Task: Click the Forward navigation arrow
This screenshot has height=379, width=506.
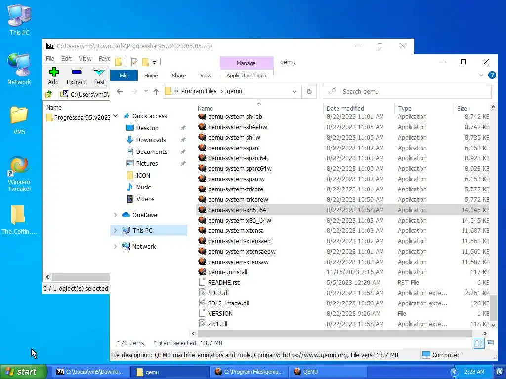Action: coord(134,91)
